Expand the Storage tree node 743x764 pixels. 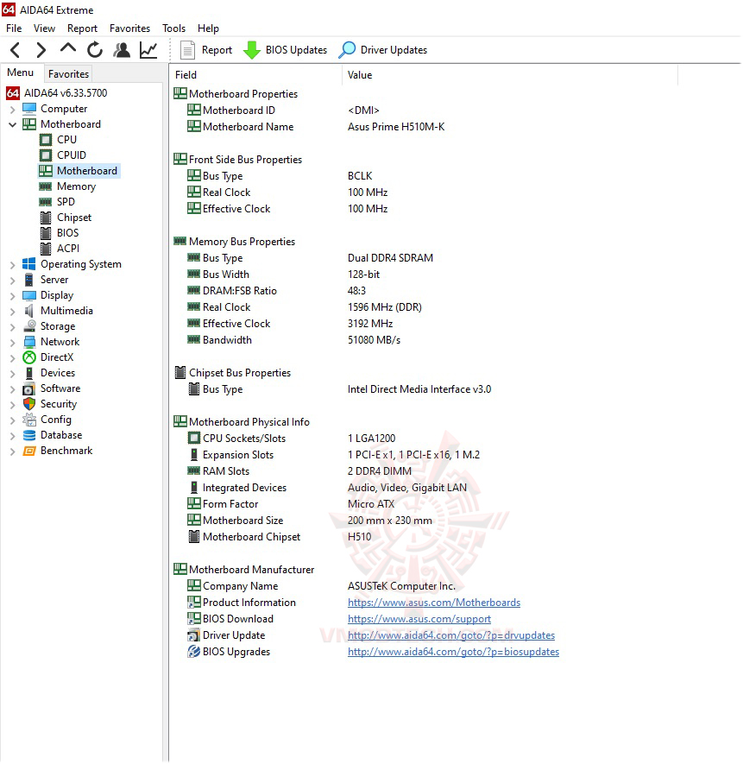coord(13,327)
